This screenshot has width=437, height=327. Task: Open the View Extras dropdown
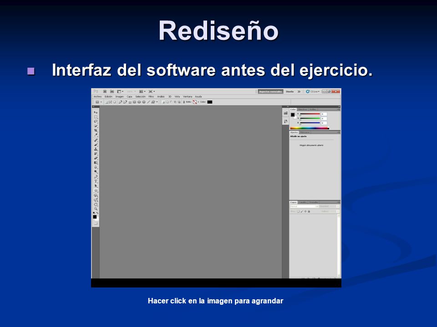point(120,91)
